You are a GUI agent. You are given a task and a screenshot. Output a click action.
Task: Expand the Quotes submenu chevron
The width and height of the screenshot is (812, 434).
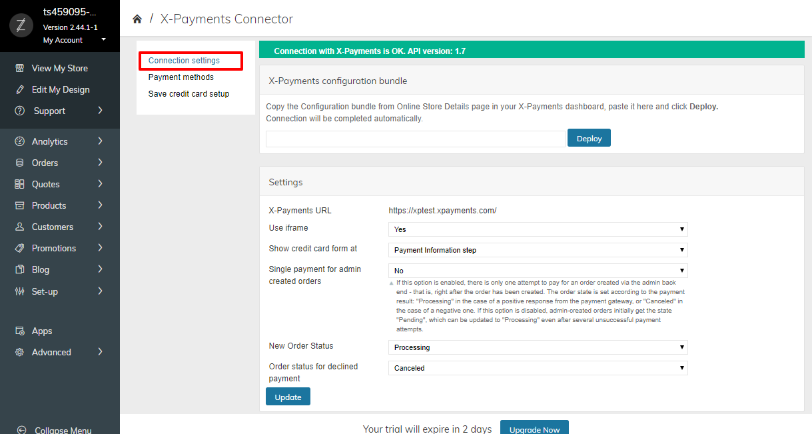[x=100, y=184]
